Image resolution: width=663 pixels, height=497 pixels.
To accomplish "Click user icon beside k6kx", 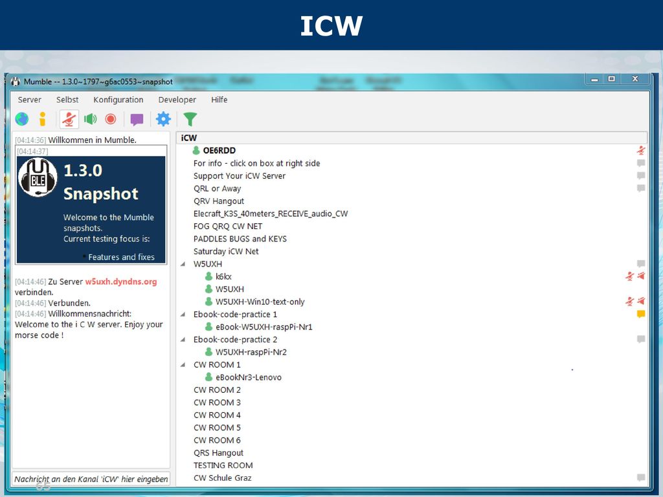I will point(208,276).
